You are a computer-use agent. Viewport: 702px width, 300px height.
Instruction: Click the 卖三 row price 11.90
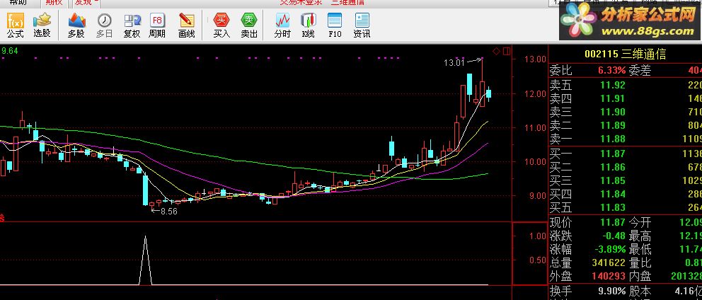[613, 112]
